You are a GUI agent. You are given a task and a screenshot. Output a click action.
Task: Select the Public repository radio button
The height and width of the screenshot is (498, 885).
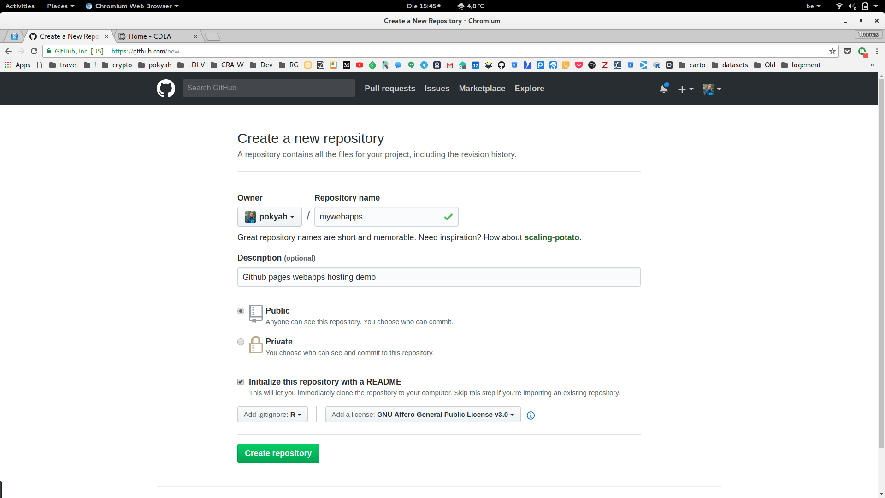(241, 311)
